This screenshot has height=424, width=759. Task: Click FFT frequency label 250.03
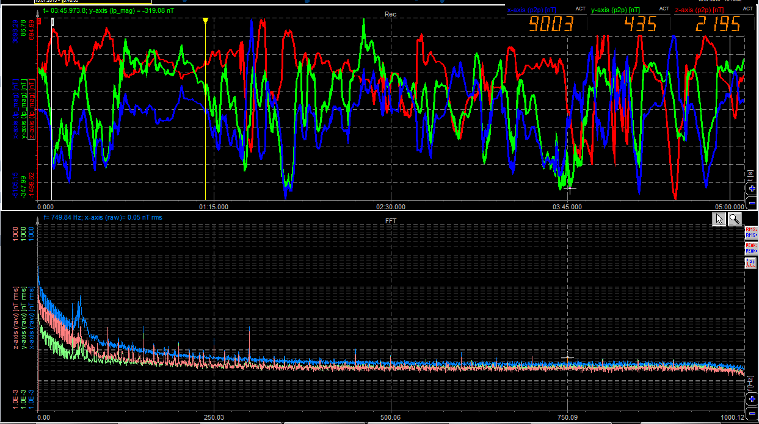coord(214,418)
